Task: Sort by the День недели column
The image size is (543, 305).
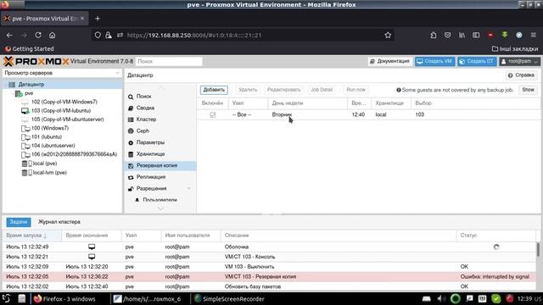Action: (x=307, y=103)
